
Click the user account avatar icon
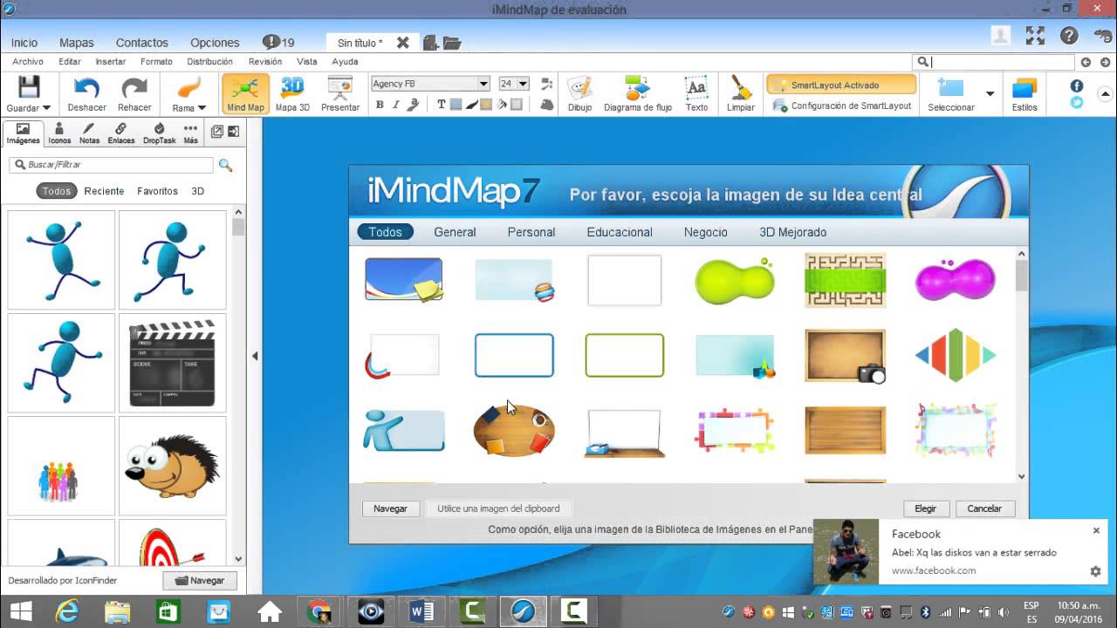click(x=1001, y=36)
